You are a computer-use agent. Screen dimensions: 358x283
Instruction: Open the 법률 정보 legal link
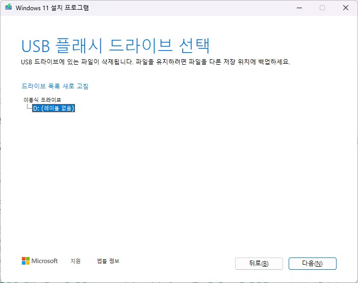point(108,261)
